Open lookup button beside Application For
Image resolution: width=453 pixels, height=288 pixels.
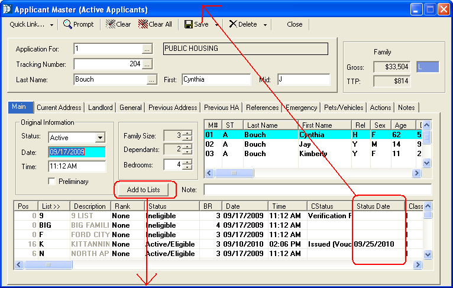tap(148, 48)
